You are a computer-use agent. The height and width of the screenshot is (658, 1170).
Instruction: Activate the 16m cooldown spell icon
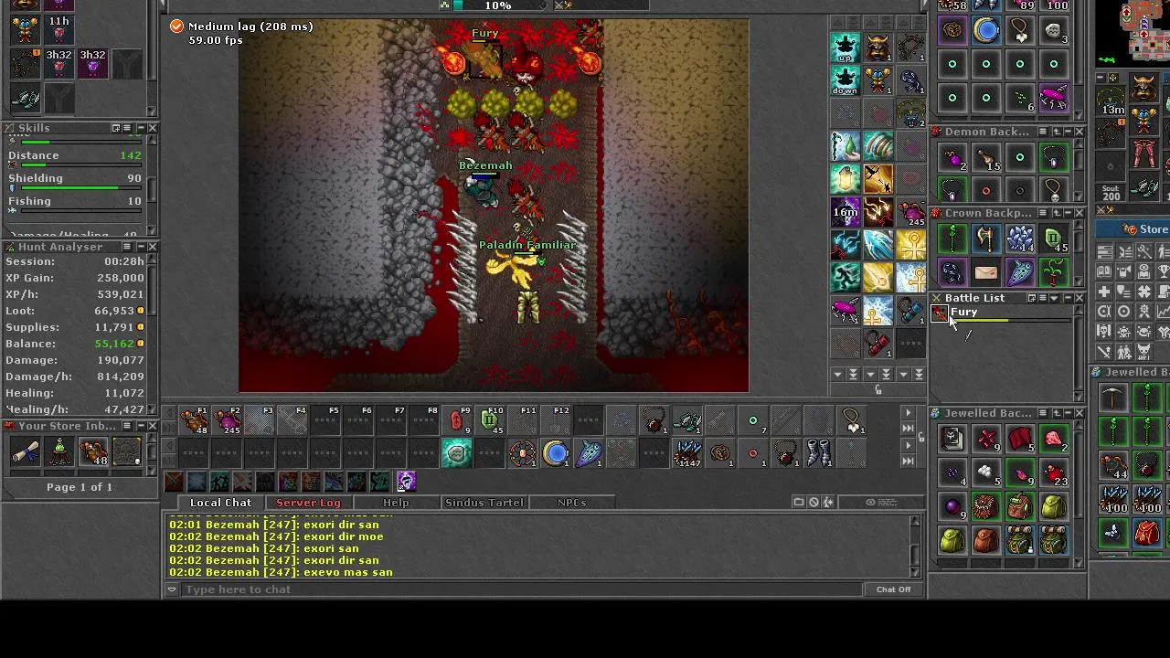pyautogui.click(x=846, y=212)
